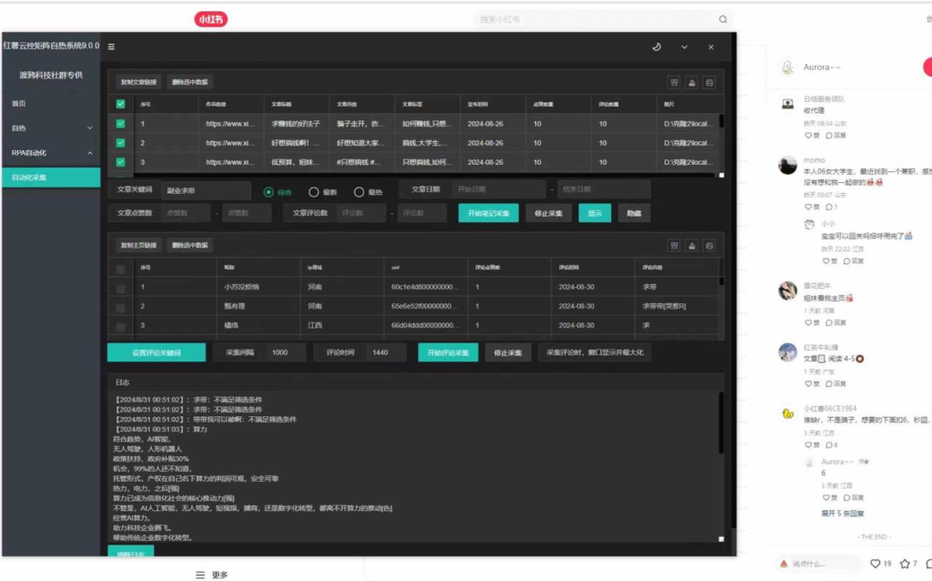
Task: Click export icon in the articles table toolbar
Action: click(x=692, y=82)
